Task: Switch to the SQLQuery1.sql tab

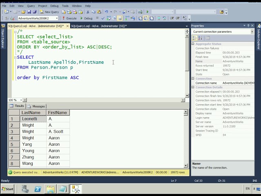Action: tap(99, 26)
